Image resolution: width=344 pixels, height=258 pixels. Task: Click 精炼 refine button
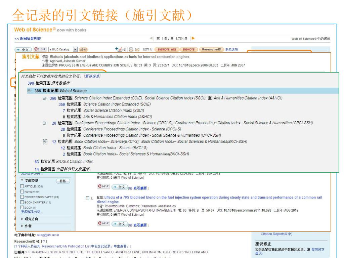(63, 181)
